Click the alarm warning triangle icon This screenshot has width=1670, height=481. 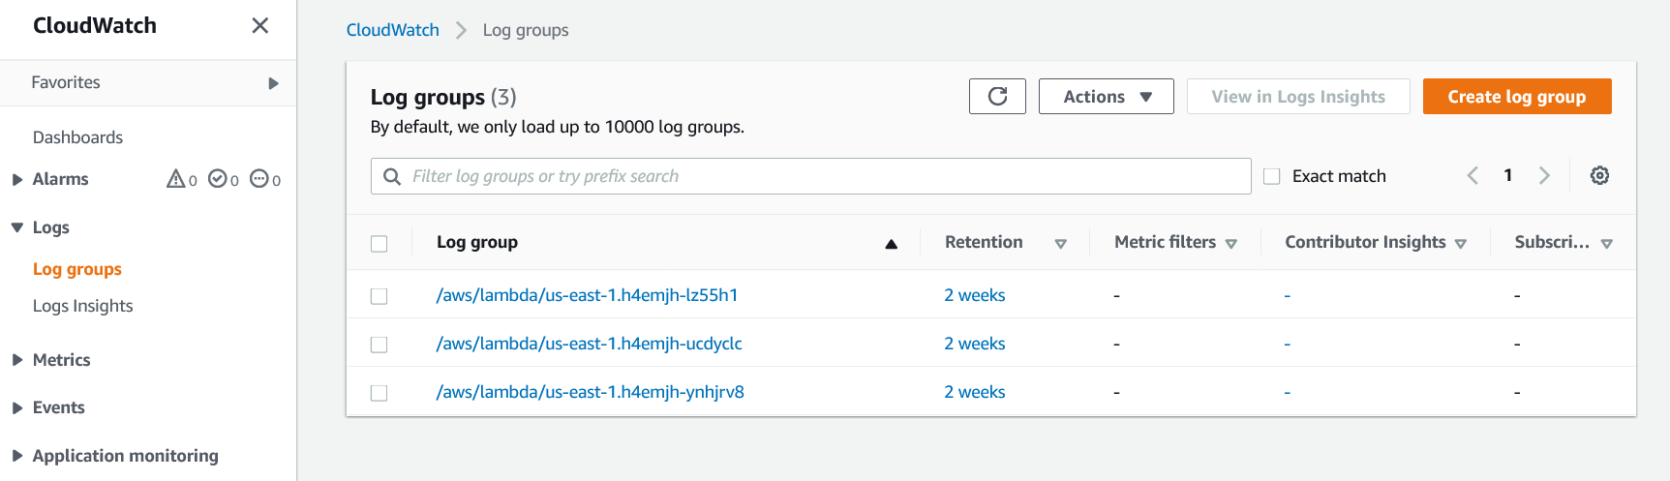pos(175,179)
